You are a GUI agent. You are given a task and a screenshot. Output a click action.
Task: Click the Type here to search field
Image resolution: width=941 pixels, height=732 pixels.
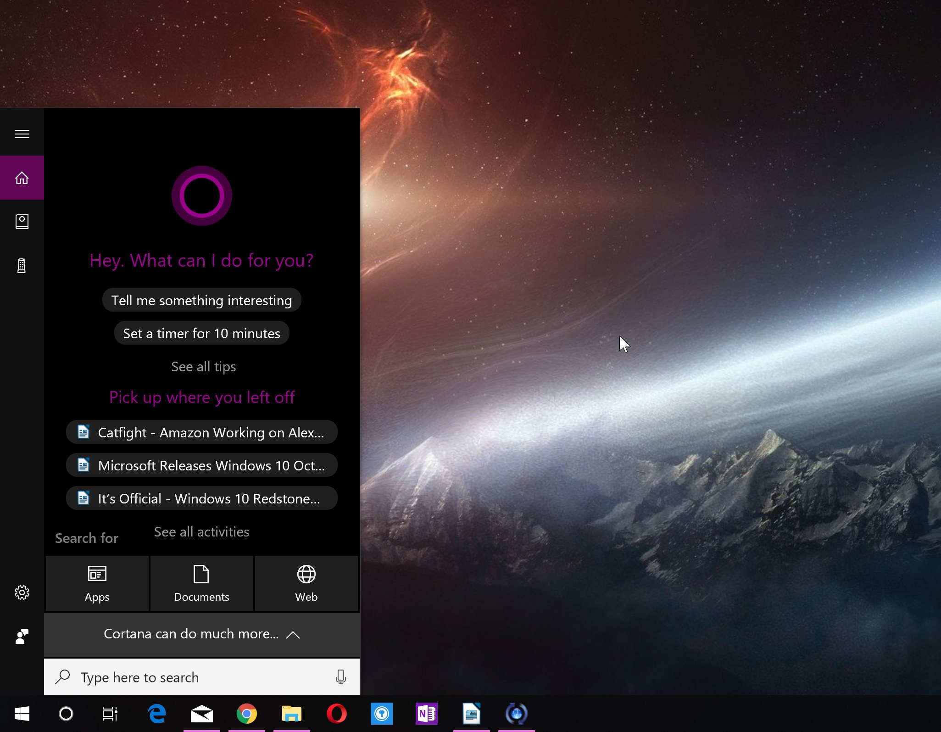202,677
